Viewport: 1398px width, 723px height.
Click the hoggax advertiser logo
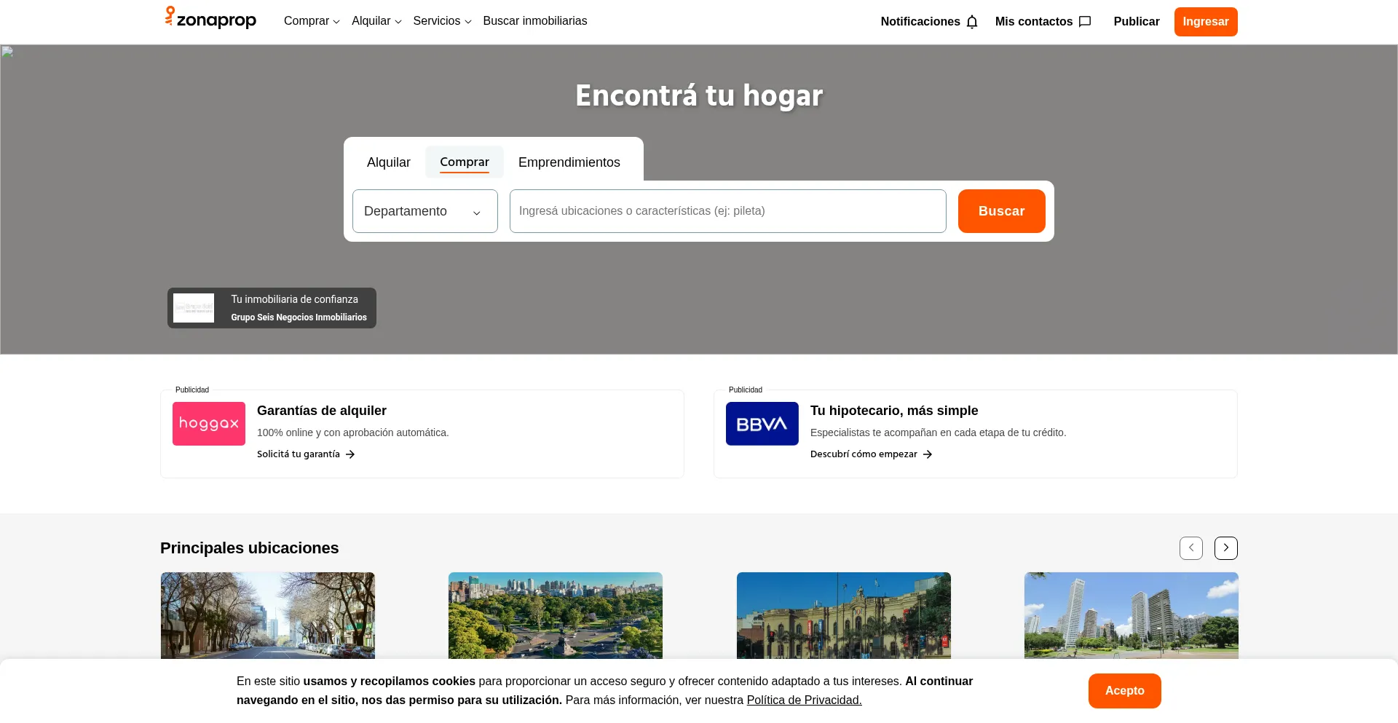click(209, 424)
